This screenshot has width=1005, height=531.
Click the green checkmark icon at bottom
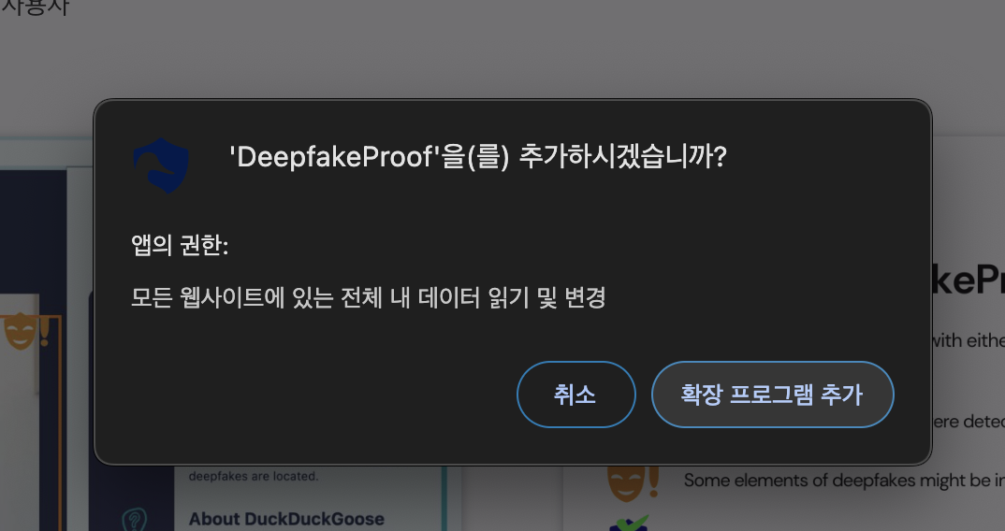pyautogui.click(x=629, y=522)
